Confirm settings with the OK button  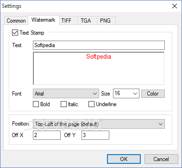[x=124, y=159]
